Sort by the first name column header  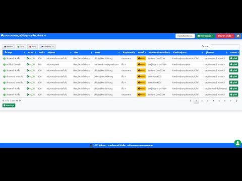tap(15, 52)
